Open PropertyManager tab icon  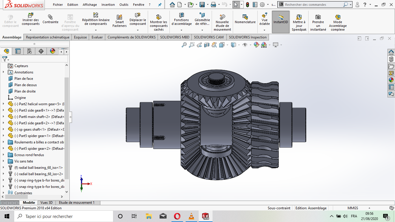[18, 51]
